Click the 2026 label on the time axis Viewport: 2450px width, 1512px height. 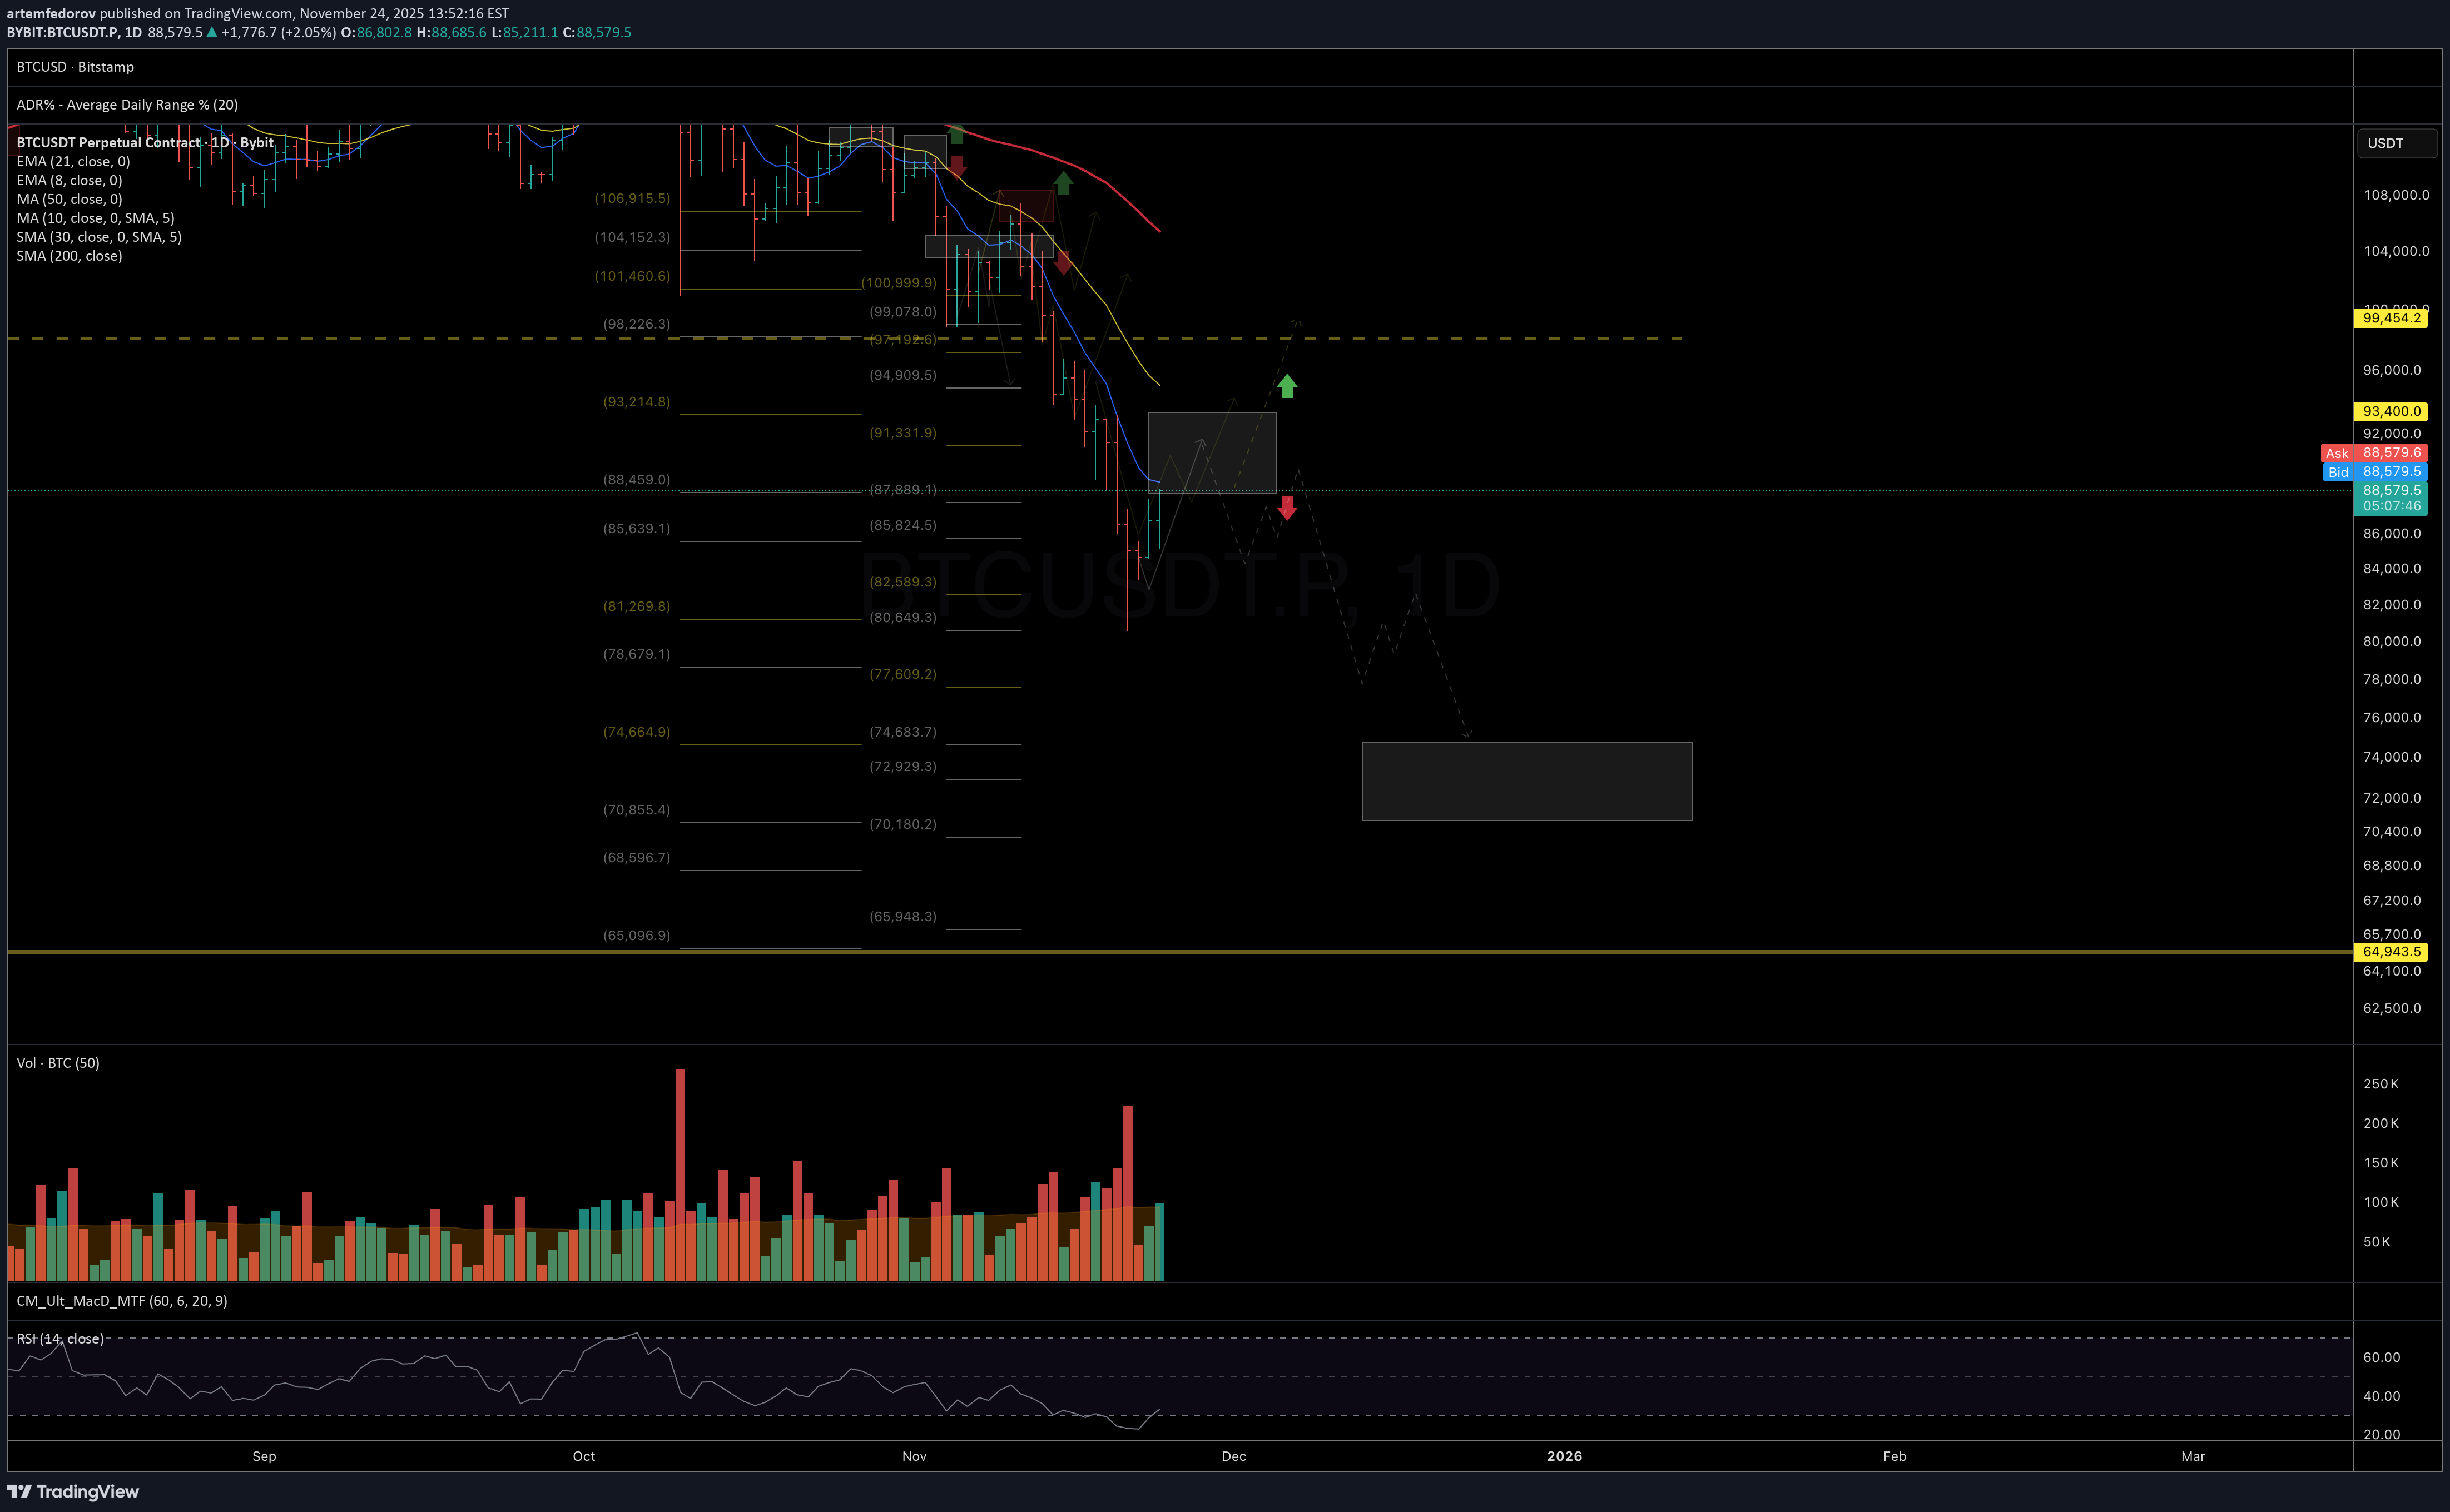(x=1564, y=1456)
